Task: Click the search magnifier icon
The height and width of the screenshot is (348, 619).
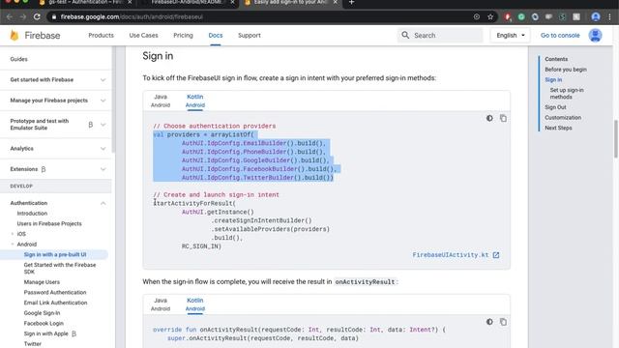Action: (x=405, y=35)
